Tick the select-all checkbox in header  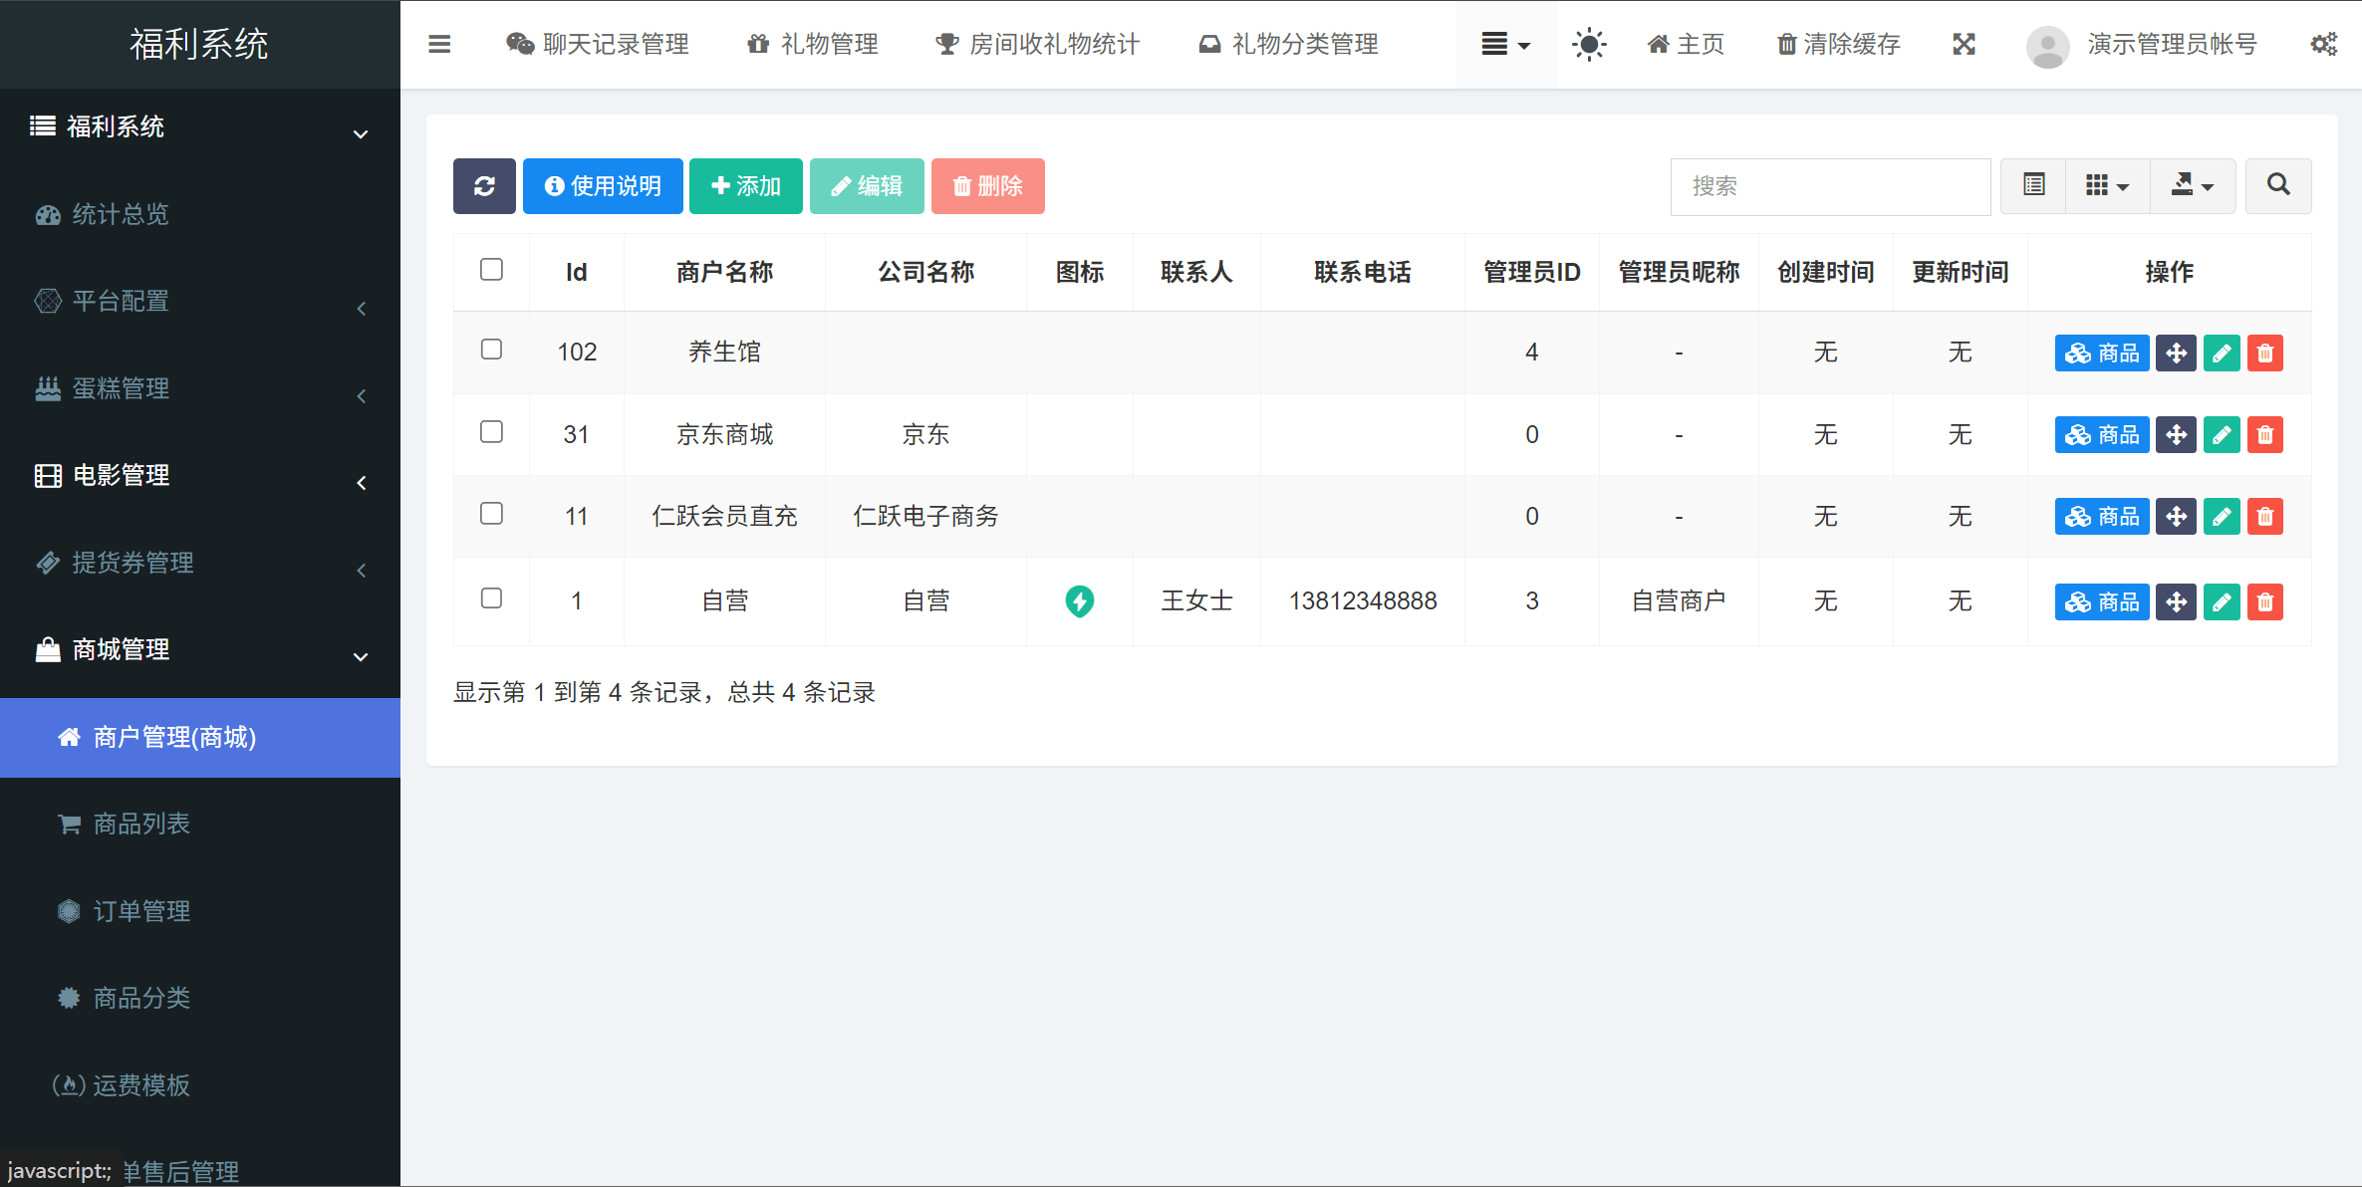491,270
